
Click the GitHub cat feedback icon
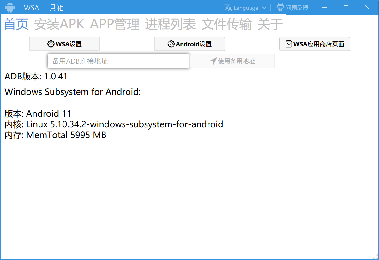point(280,8)
